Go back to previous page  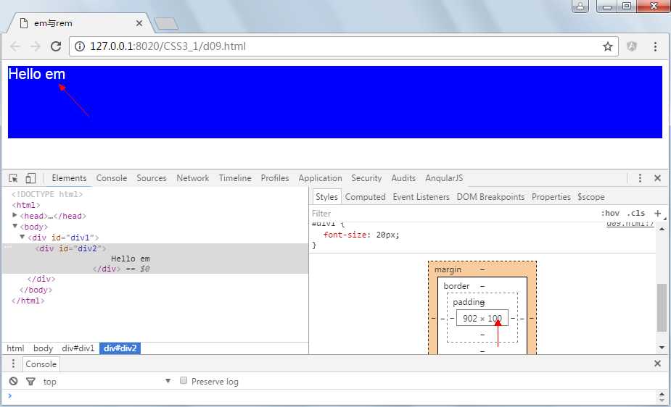(x=15, y=46)
